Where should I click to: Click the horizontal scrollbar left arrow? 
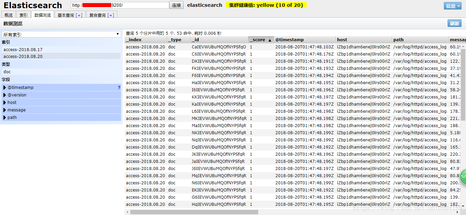pos(128,212)
